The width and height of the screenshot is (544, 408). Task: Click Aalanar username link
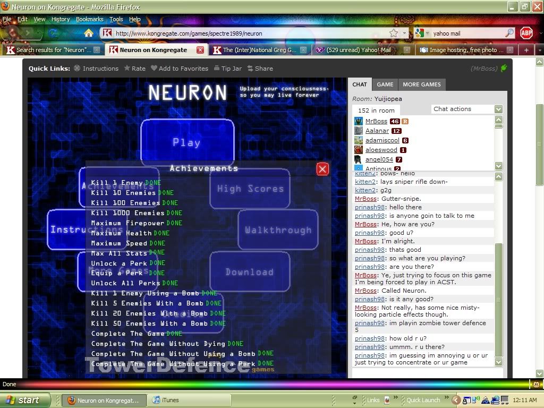click(377, 131)
